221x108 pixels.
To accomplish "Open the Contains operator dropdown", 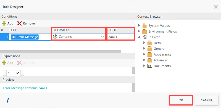I will click(x=78, y=37).
